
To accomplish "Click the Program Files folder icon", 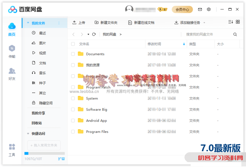I will click(81, 131).
